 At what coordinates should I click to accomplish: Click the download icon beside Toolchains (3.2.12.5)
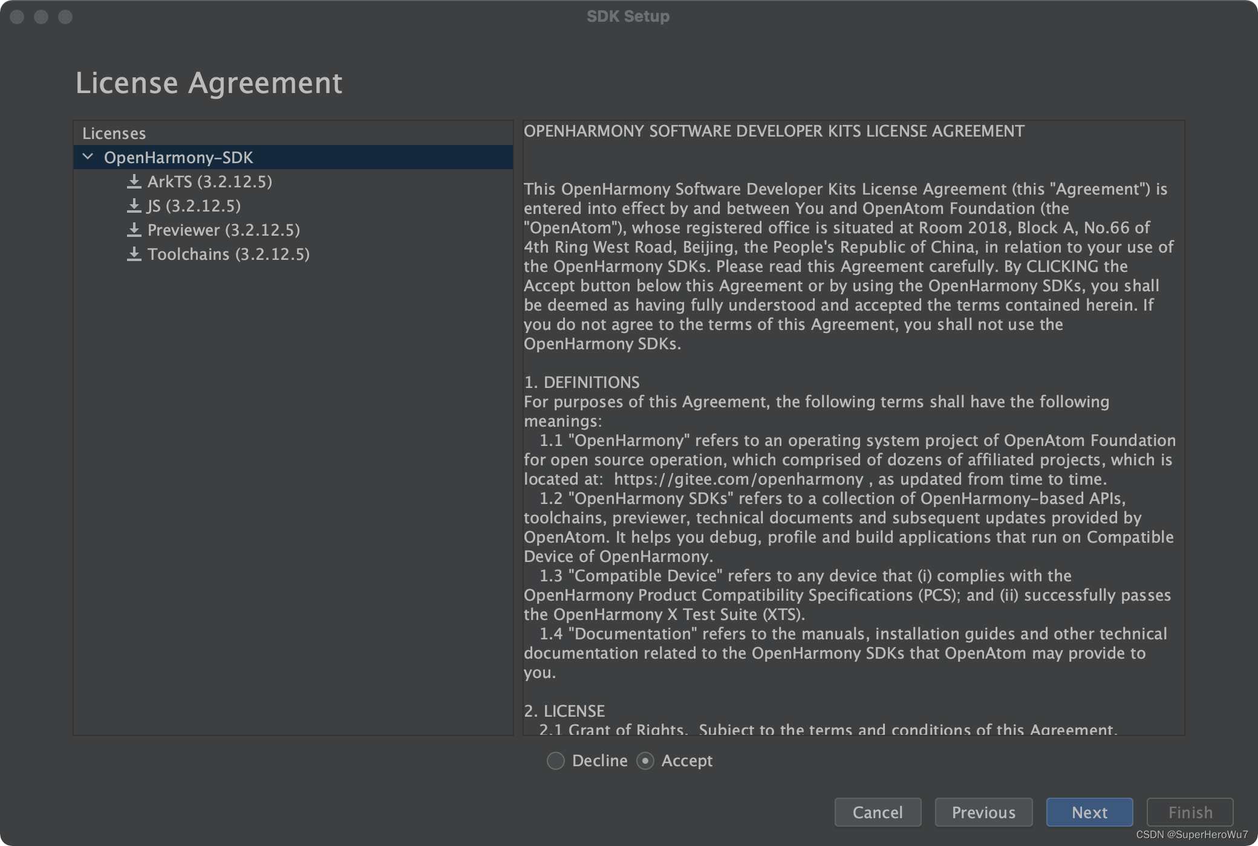pyautogui.click(x=134, y=254)
